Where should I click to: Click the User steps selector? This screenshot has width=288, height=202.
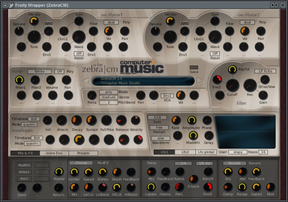coord(238,152)
